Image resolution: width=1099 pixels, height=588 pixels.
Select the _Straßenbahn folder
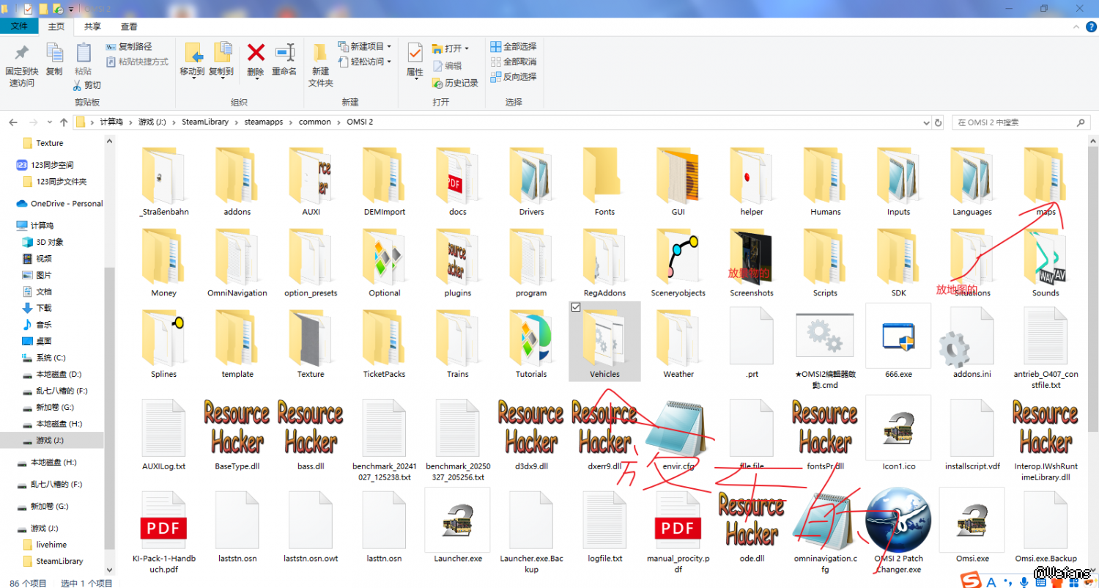point(164,182)
